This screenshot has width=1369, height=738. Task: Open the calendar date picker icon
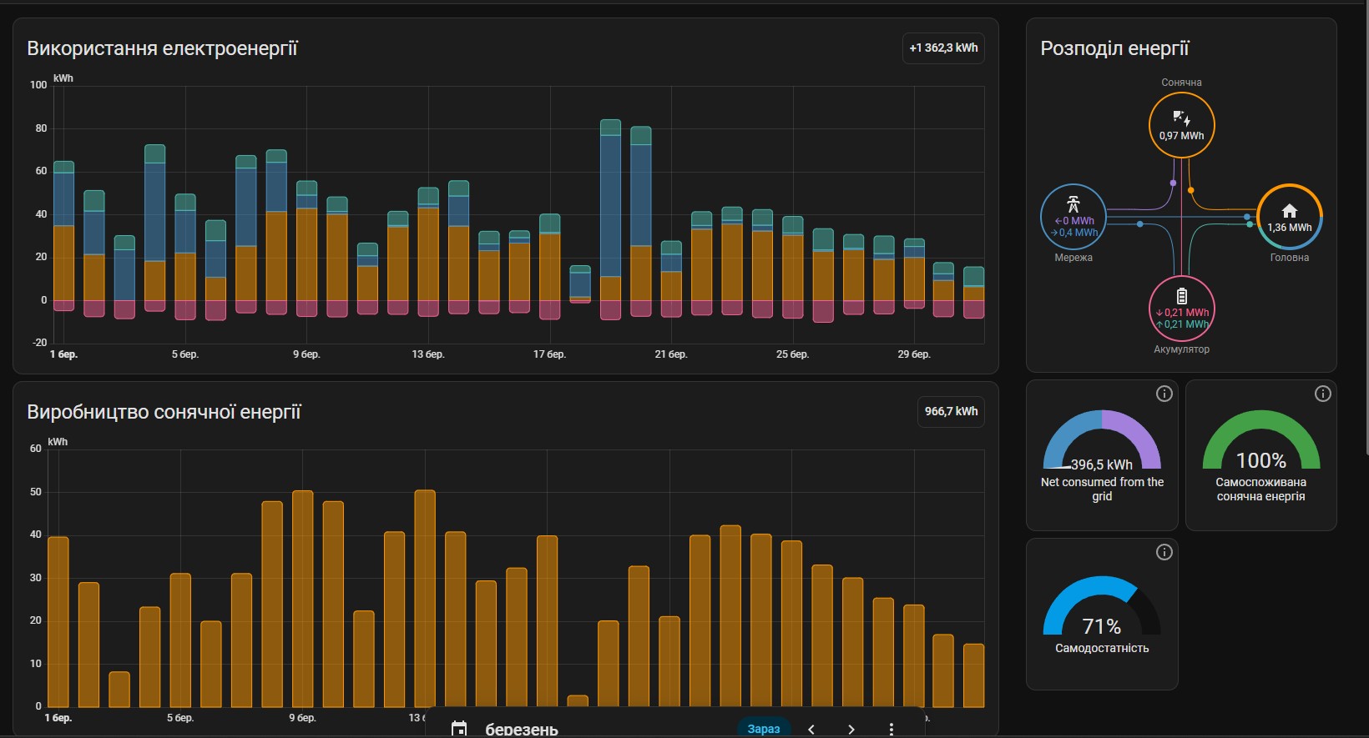[459, 729]
